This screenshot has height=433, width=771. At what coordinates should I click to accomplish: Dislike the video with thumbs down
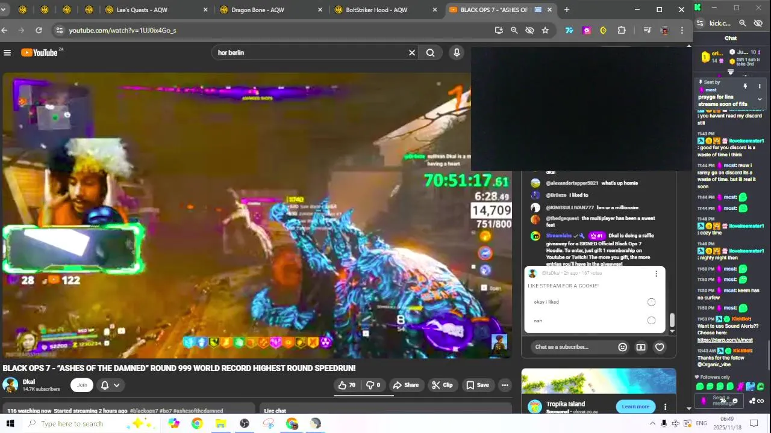pyautogui.click(x=373, y=385)
